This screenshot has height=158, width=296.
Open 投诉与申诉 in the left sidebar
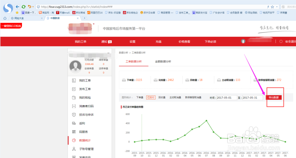[x=86, y=115]
